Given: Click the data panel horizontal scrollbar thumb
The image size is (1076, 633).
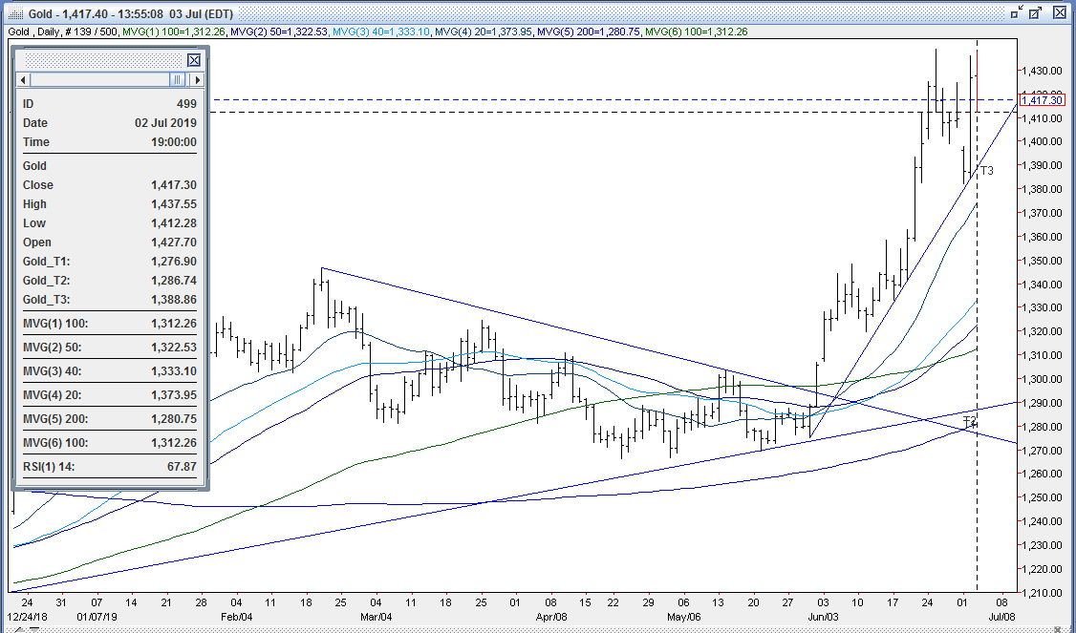Looking at the screenshot, I should pyautogui.click(x=178, y=79).
